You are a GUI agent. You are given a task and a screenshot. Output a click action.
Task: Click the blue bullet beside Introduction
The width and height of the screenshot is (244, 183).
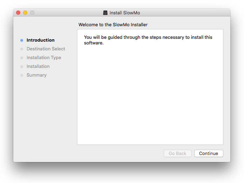[x=22, y=40]
